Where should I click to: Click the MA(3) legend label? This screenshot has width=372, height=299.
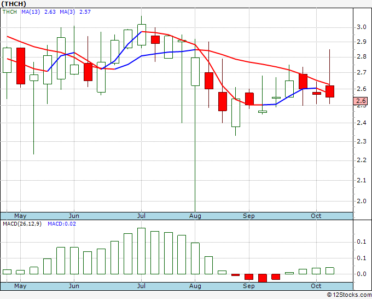pos(67,12)
